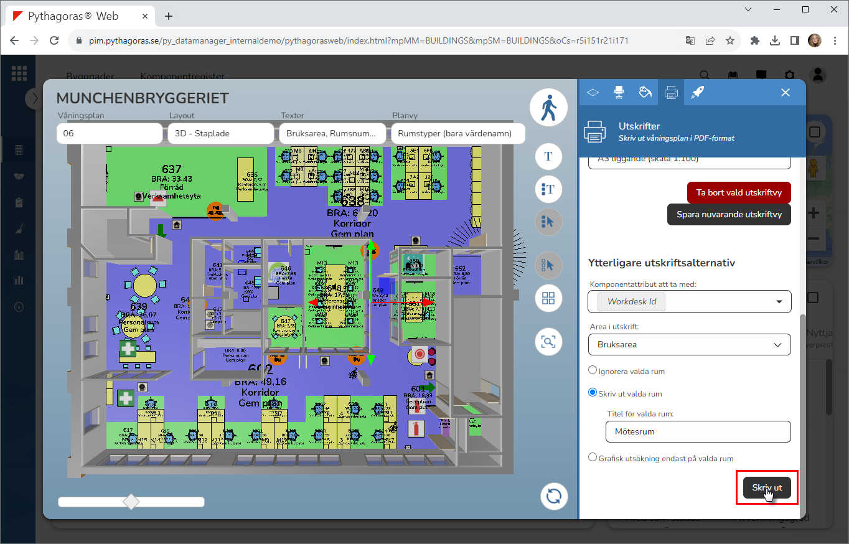Click the 'Titel för valda rum' field
849x544 pixels.
(698, 431)
